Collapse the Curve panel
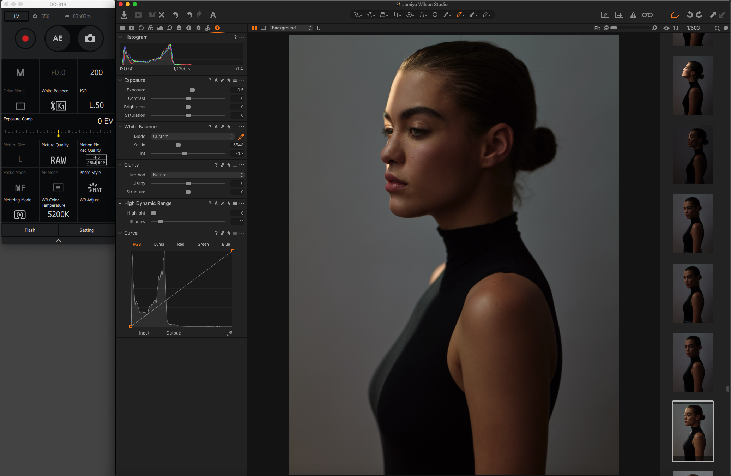731x476 pixels. coord(120,233)
